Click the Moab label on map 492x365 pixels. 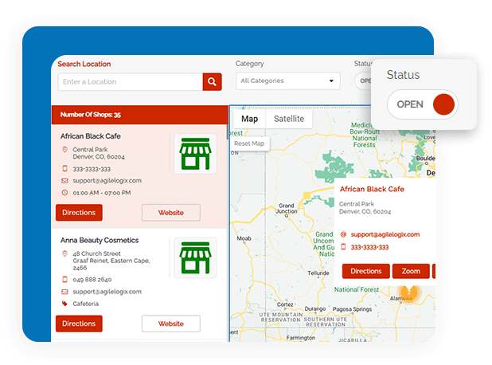tap(244, 238)
